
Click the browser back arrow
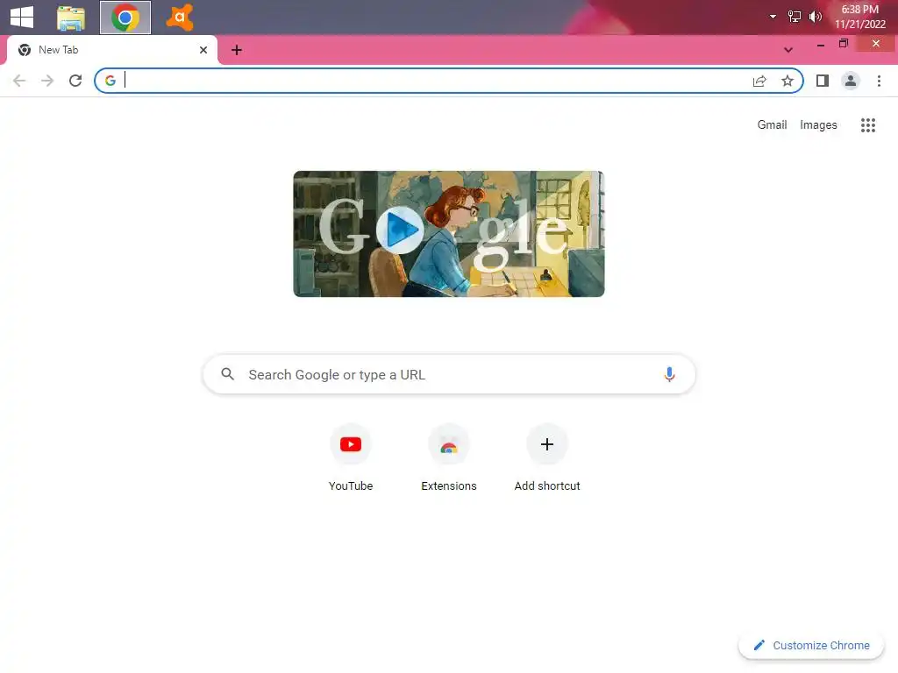tap(19, 81)
